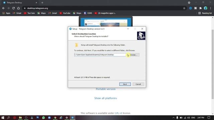Viewport: 214px width, 120px height.
Task: Click the destination folder path field
Action: [x=100, y=55]
